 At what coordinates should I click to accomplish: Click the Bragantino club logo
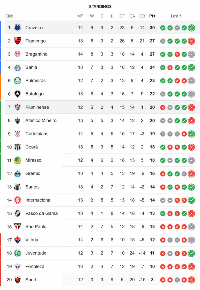(18, 54)
